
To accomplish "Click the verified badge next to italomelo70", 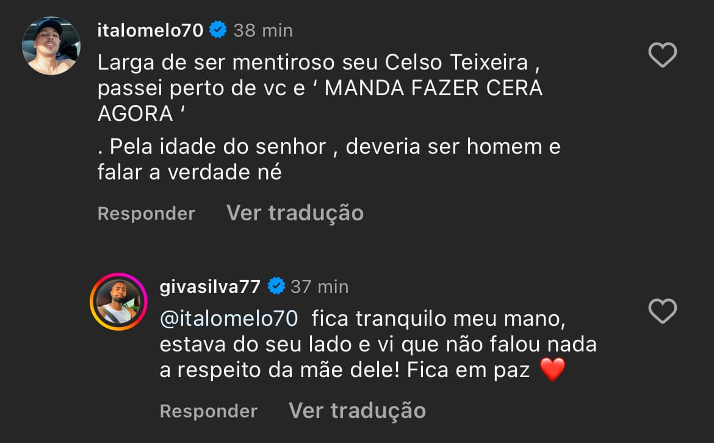I will (218, 27).
